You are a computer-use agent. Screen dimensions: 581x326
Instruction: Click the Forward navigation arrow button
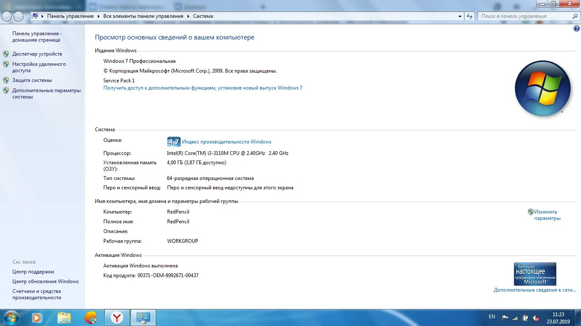coord(18,16)
